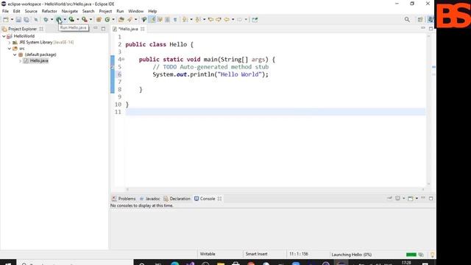This screenshot has width=471, height=265.
Task: Click the Open Perspective icon
Action: point(420,20)
